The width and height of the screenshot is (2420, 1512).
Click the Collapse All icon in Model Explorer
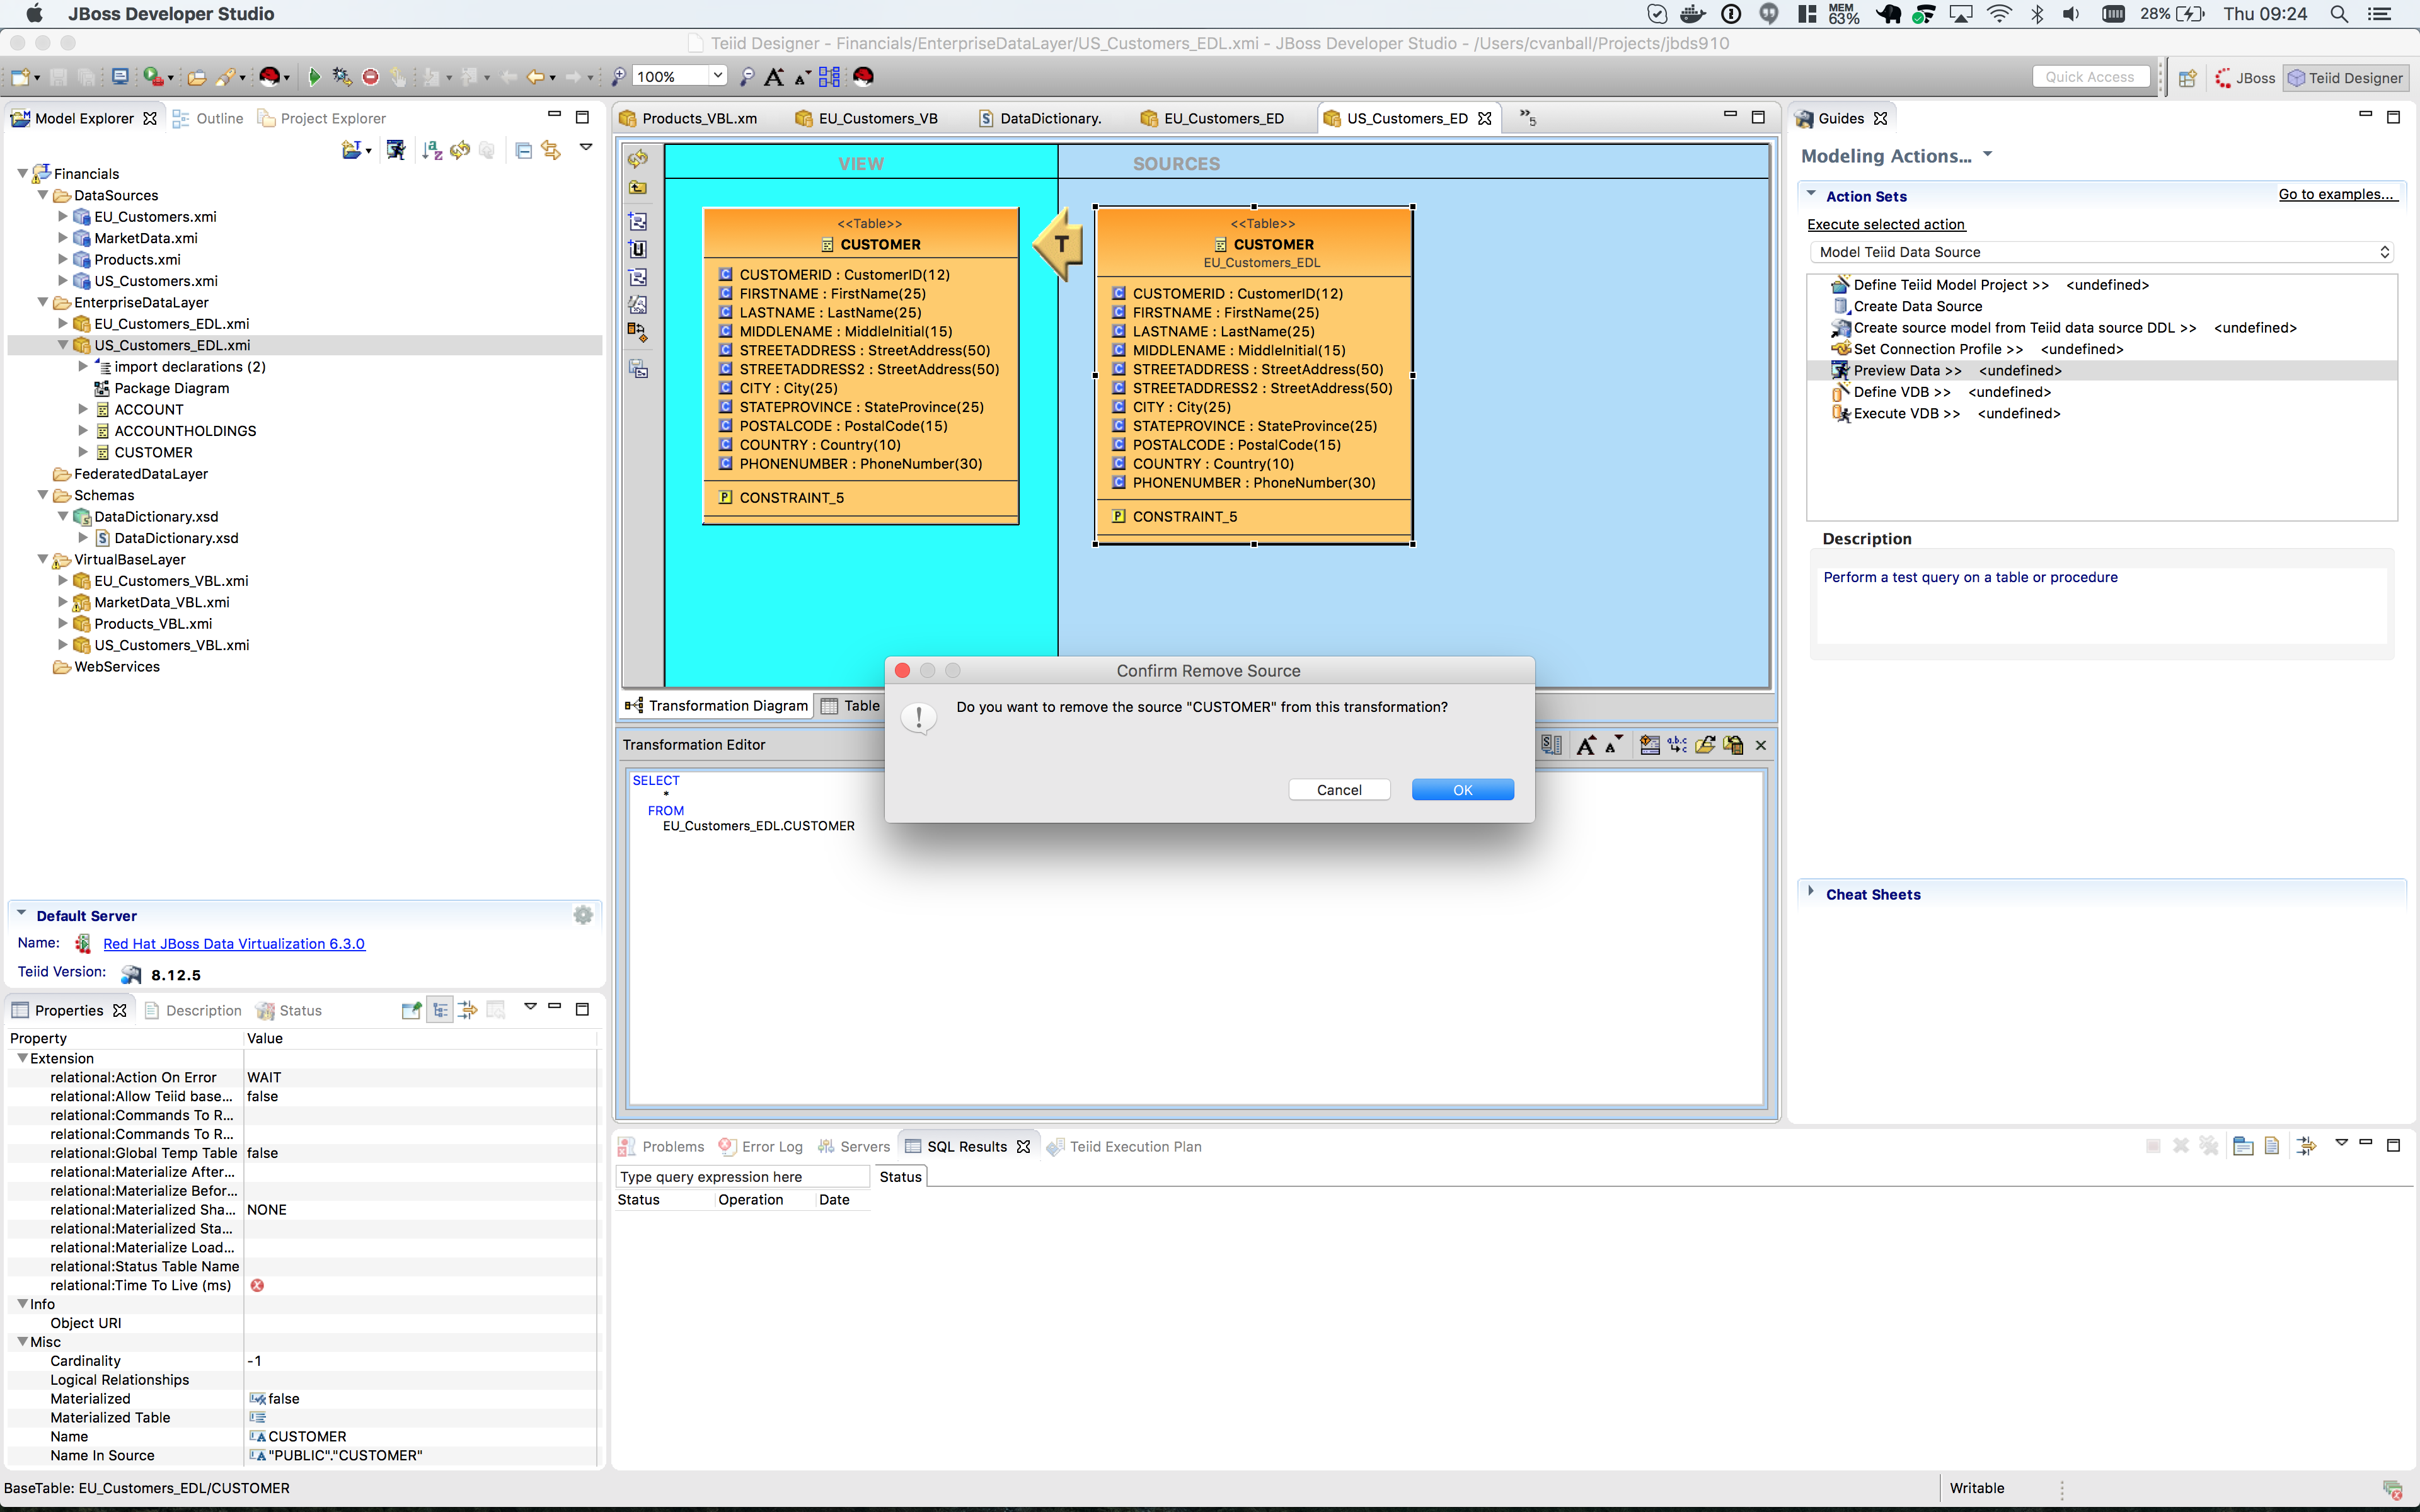pos(523,150)
